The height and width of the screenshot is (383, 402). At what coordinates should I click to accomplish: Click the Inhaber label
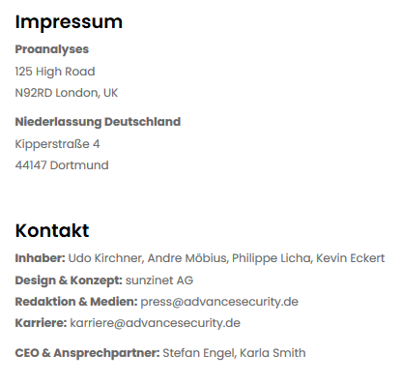(x=41, y=258)
